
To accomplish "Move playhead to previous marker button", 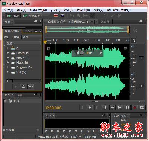I will tap(105, 108).
